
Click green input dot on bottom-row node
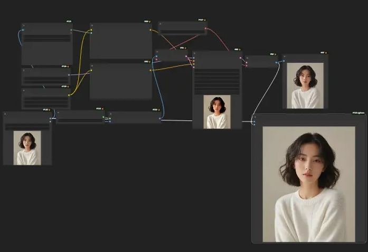point(110,118)
